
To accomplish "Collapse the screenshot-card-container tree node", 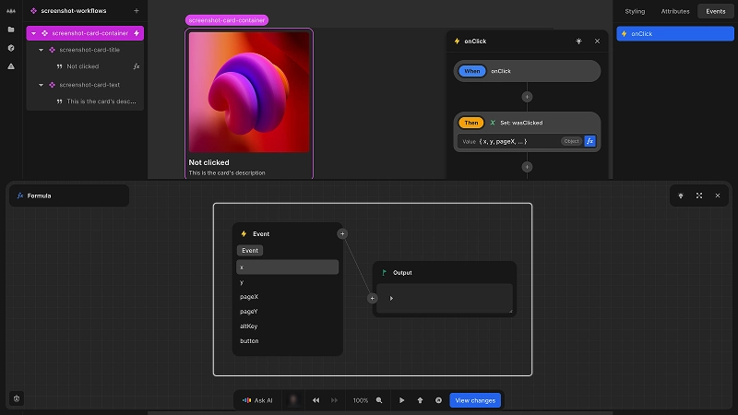I will coord(33,33).
